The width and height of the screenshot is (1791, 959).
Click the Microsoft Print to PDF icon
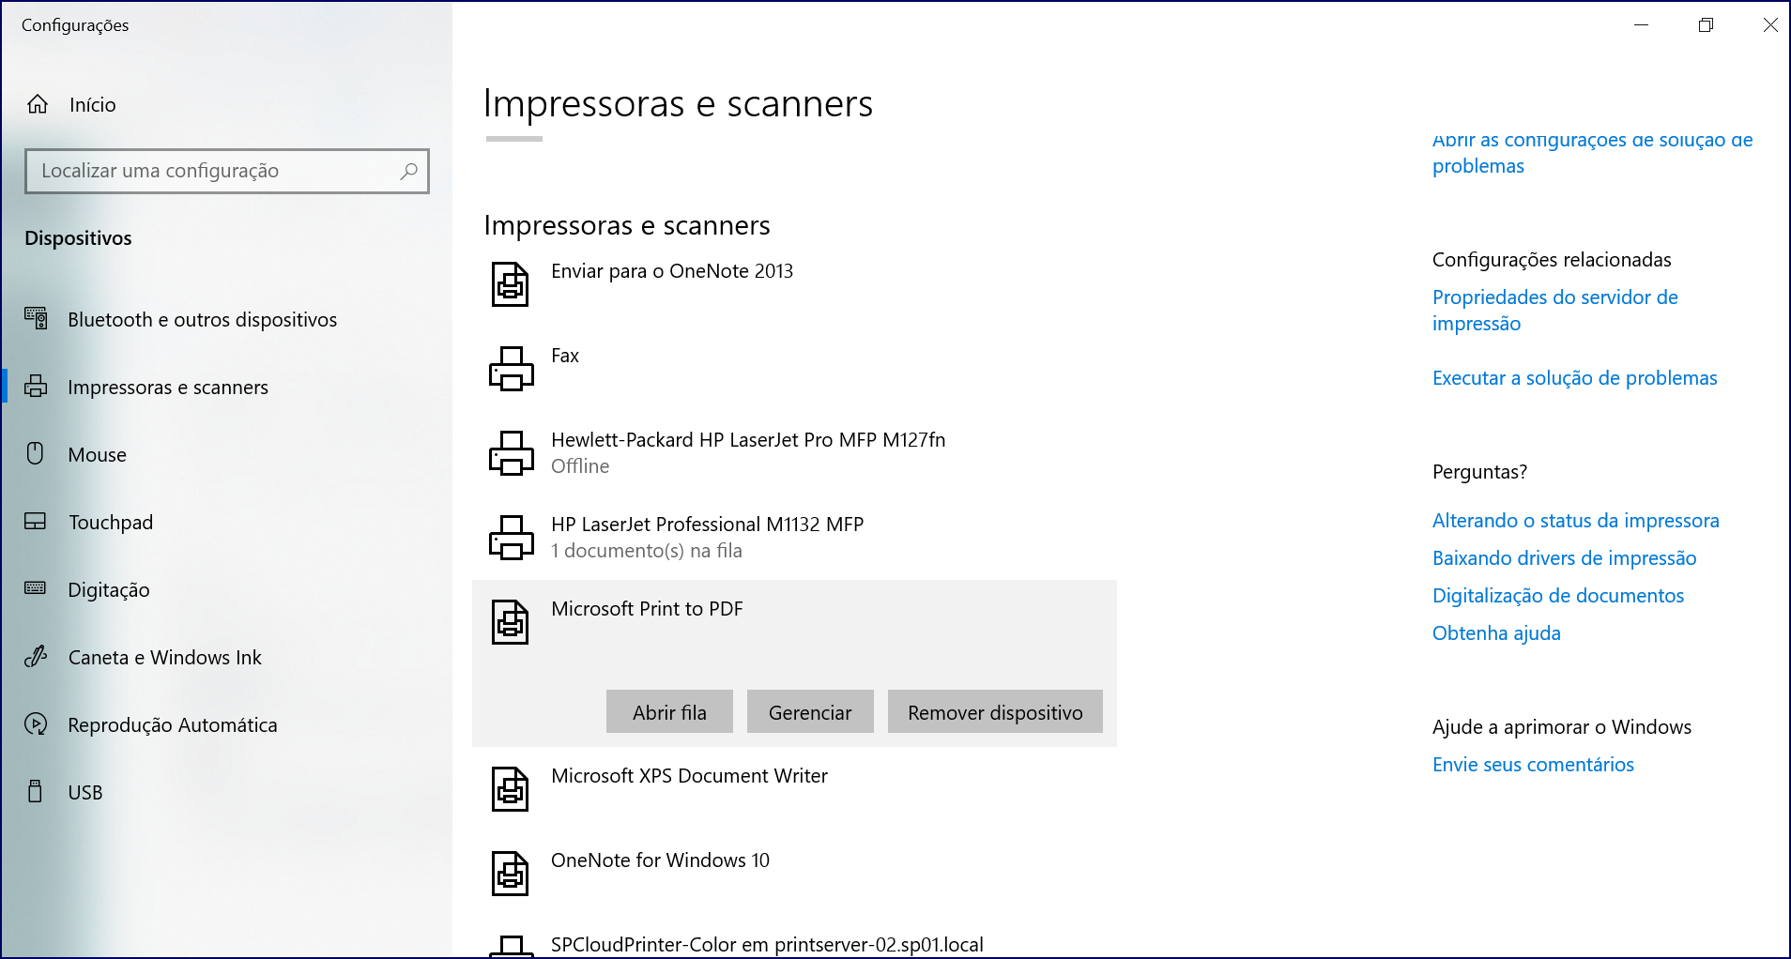point(511,622)
